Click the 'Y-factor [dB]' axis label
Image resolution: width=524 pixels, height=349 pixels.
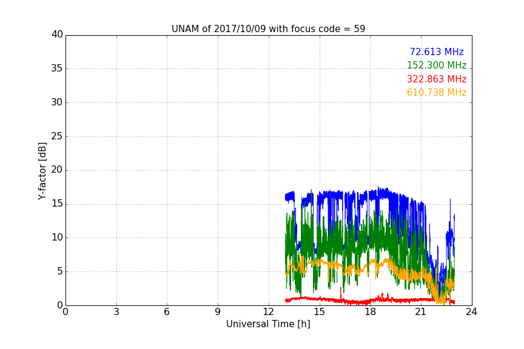click(x=42, y=171)
